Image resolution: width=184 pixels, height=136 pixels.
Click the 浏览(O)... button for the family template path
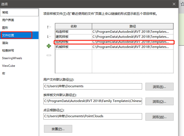click(x=159, y=101)
